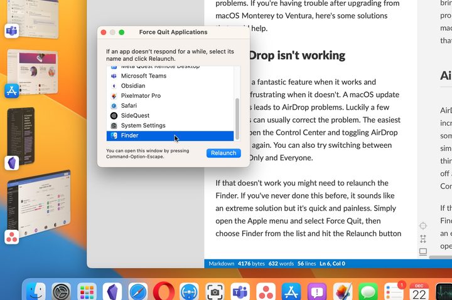Click the Obsidian badge icon in Stage Manager
Screen dimensions: 452x300
pyautogui.click(x=12, y=163)
